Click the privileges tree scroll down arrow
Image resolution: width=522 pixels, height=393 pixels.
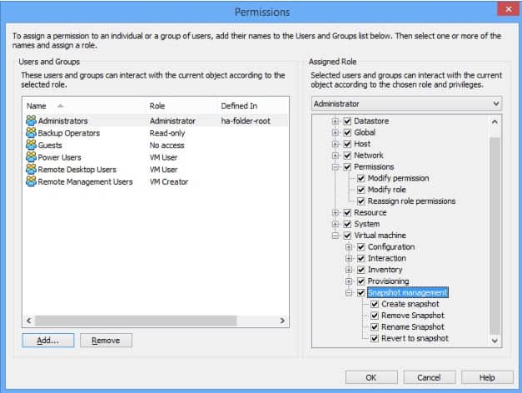(495, 341)
